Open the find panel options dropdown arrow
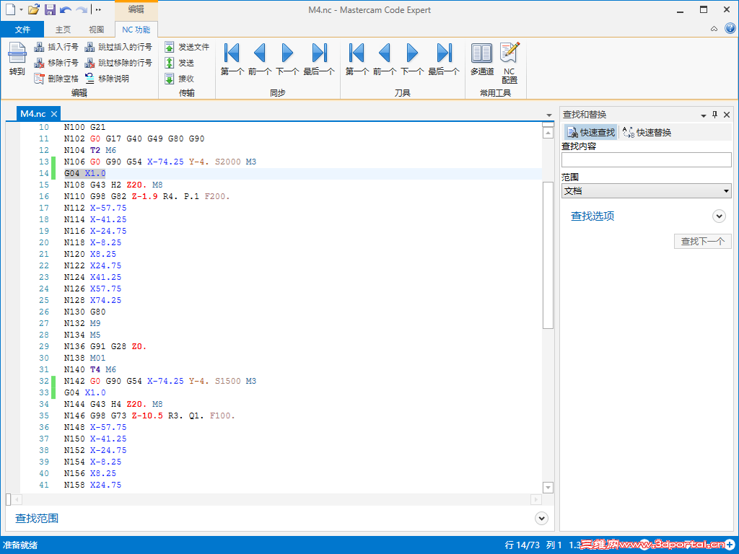Image resolution: width=739 pixels, height=554 pixels. pos(703,115)
